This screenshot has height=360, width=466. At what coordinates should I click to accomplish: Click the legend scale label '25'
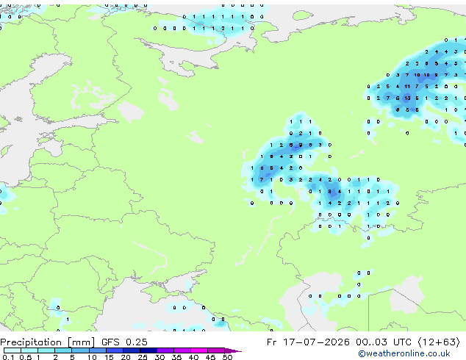(x=143, y=357)
